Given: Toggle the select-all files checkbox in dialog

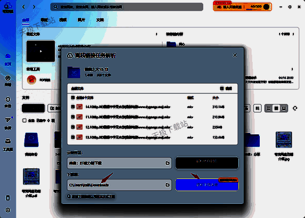Looking at the screenshot, I should [x=73, y=97].
